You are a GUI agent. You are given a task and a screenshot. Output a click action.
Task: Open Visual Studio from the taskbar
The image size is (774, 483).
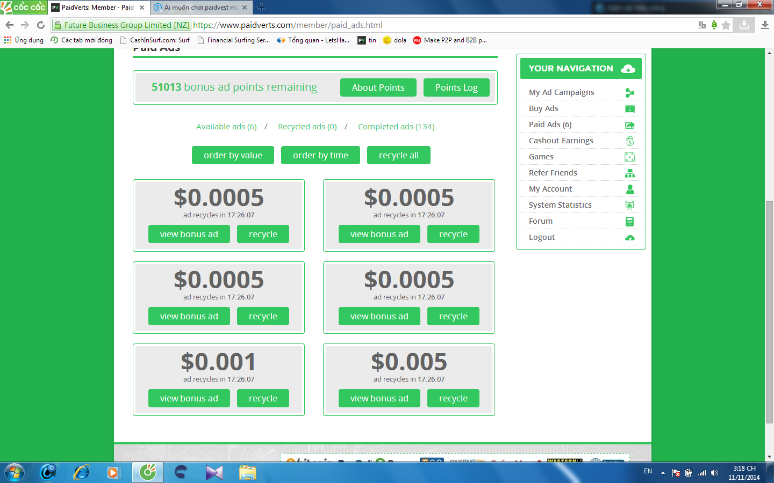click(214, 472)
